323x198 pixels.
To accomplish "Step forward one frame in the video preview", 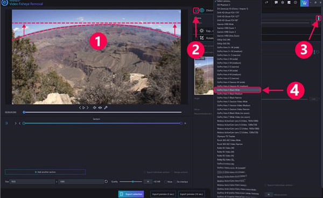I will coord(87,108).
